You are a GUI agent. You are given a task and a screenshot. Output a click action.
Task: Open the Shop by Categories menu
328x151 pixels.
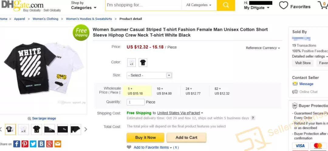click(x=84, y=5)
